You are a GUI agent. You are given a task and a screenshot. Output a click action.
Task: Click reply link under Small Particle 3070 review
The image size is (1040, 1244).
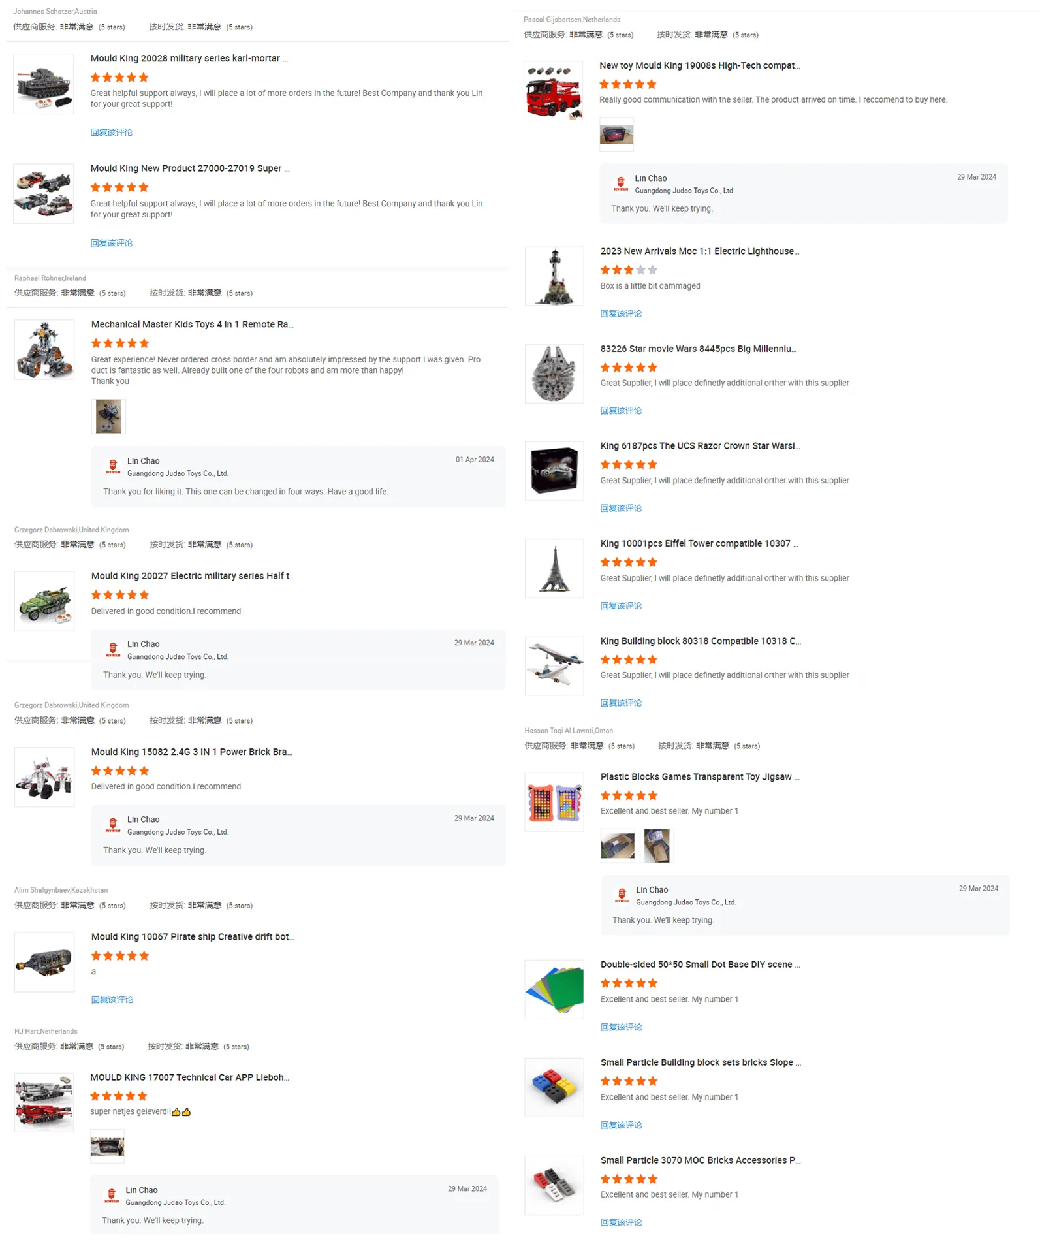(621, 1222)
